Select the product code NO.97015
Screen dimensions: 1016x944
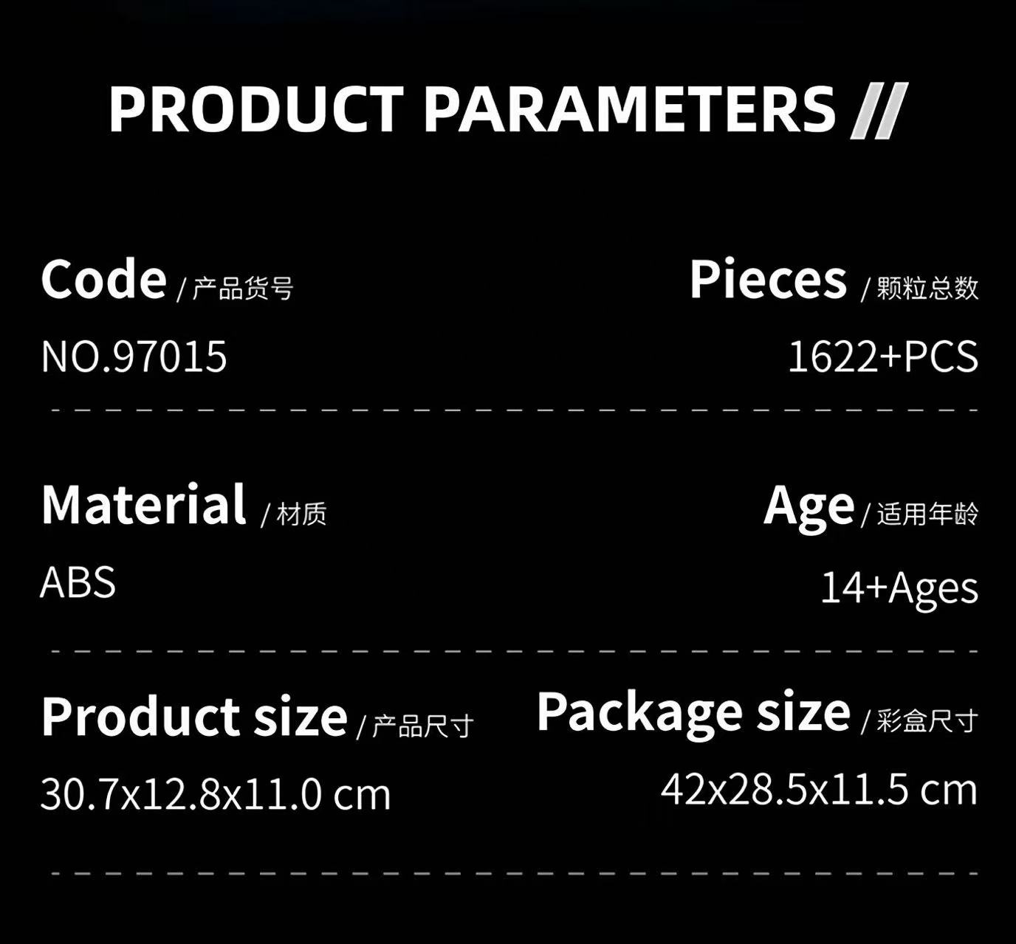point(134,356)
